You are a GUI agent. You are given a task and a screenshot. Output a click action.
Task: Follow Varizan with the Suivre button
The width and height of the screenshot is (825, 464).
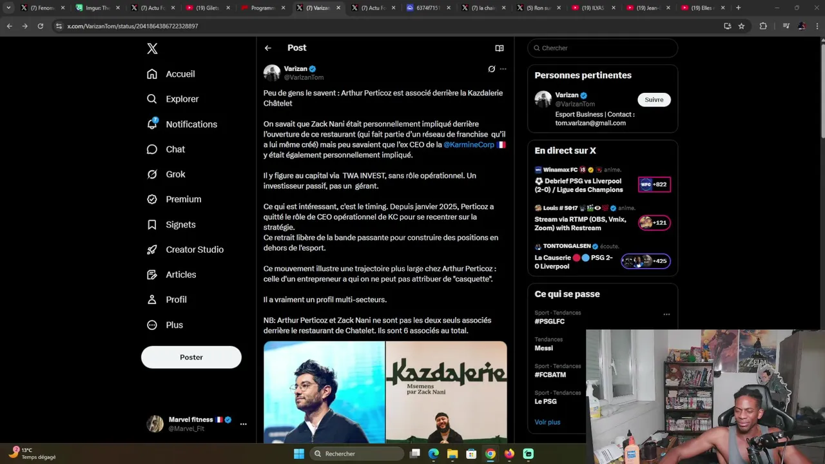pyautogui.click(x=654, y=99)
